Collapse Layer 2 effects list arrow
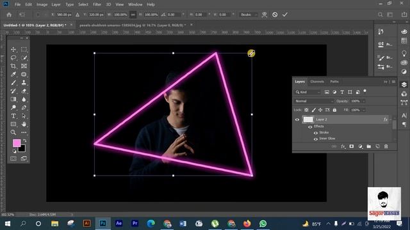 coord(391,119)
